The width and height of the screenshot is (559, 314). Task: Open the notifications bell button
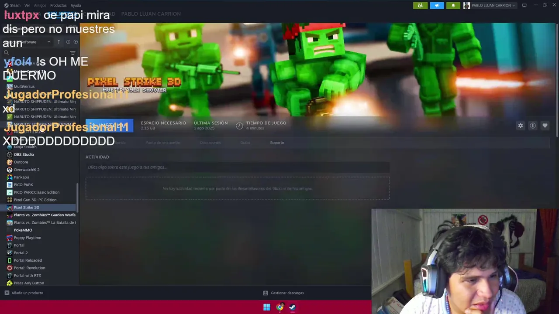(453, 5)
